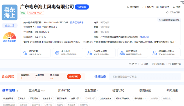Click the 网民关注热度 gauge meter

coord(9,37)
